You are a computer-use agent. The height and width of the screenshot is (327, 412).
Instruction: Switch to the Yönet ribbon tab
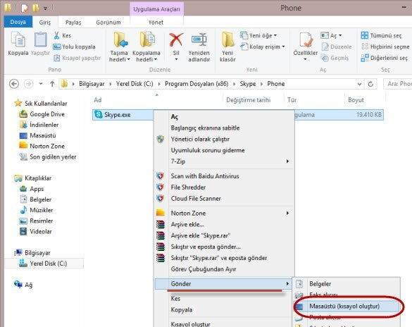coord(156,23)
